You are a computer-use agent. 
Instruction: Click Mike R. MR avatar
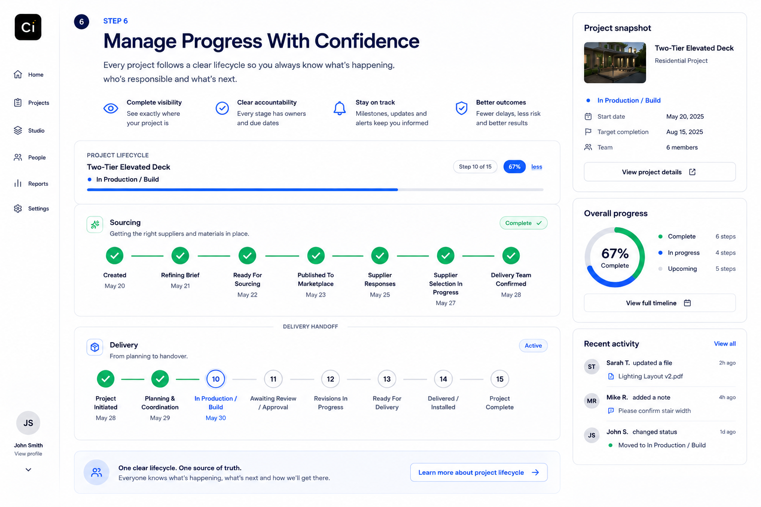[x=592, y=401]
